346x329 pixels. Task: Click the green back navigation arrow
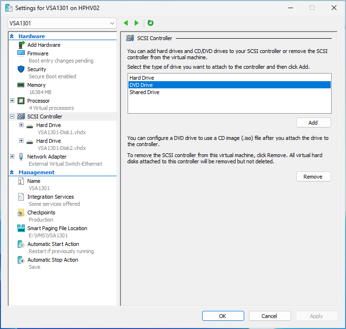126,23
